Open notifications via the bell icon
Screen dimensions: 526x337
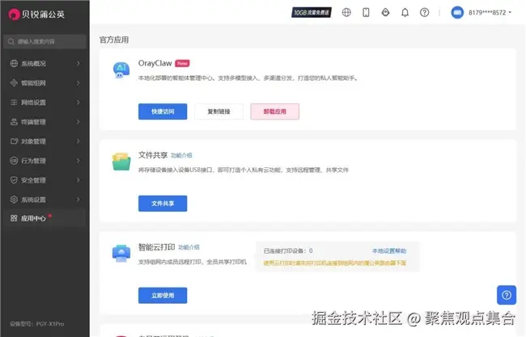[x=405, y=13]
